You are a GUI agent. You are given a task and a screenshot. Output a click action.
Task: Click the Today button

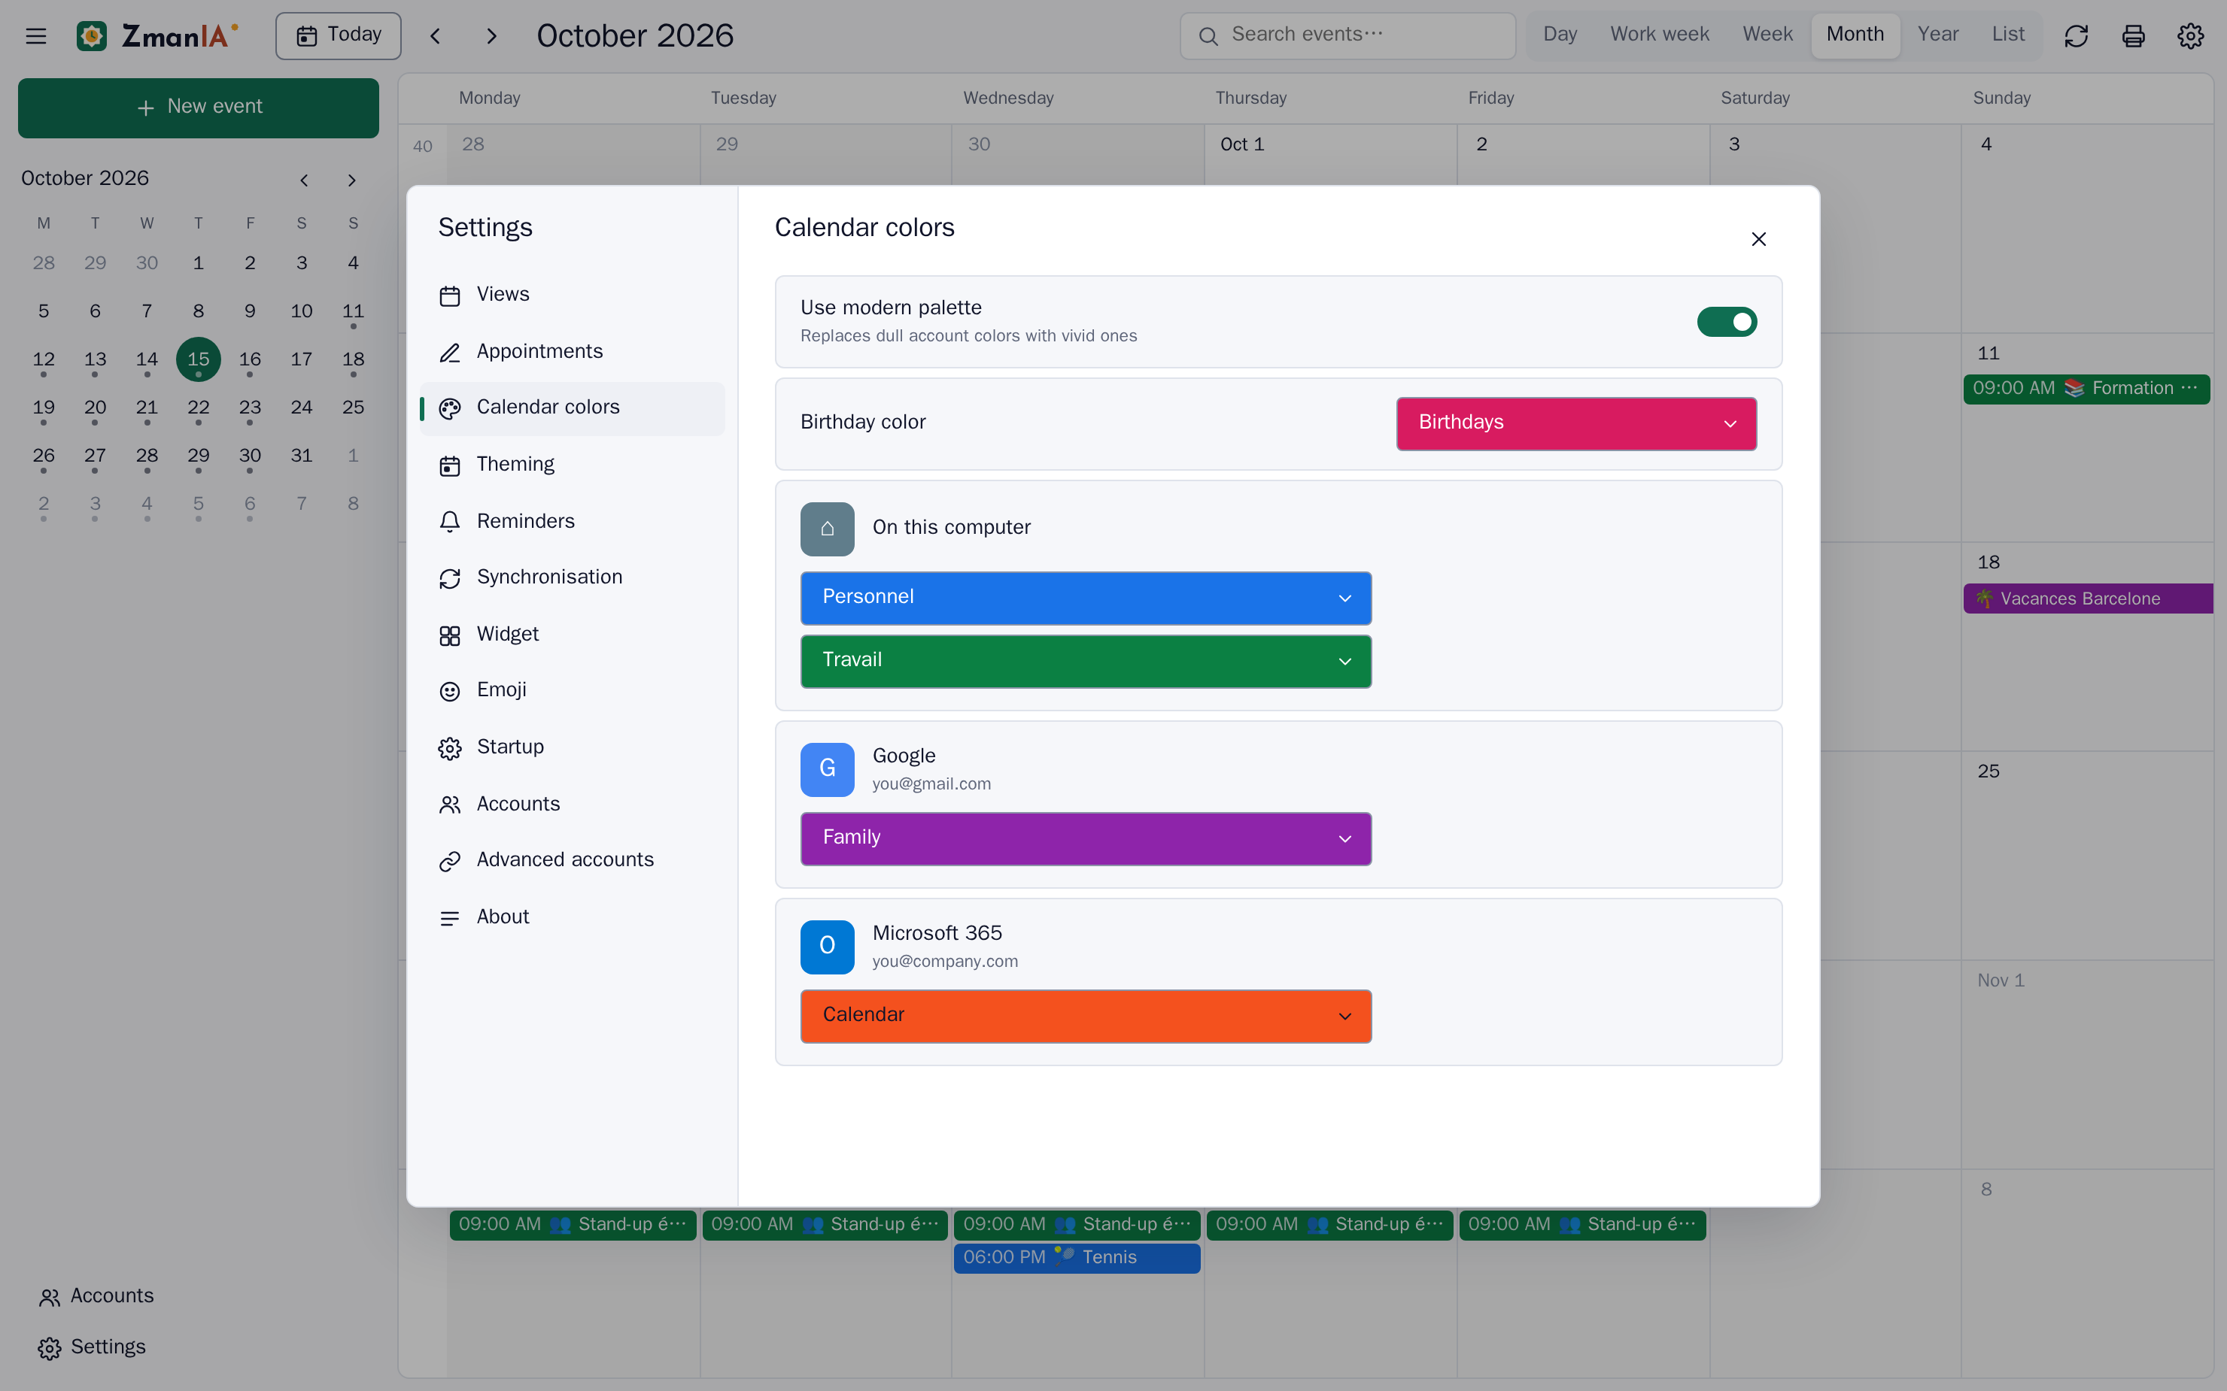pyautogui.click(x=339, y=36)
